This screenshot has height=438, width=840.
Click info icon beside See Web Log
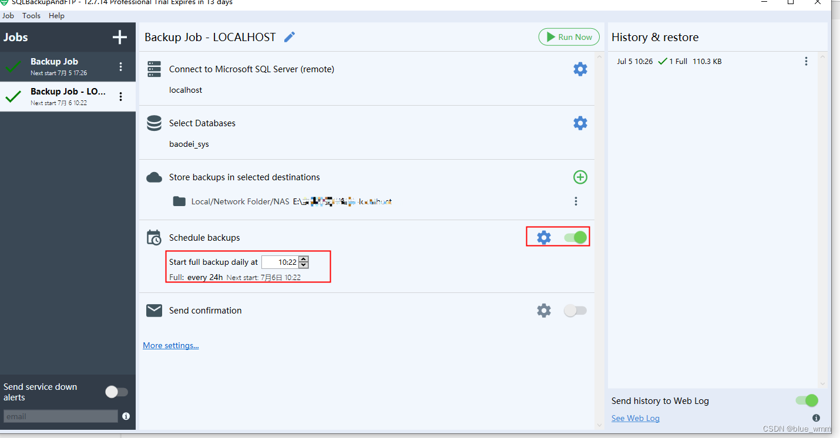[x=816, y=418]
